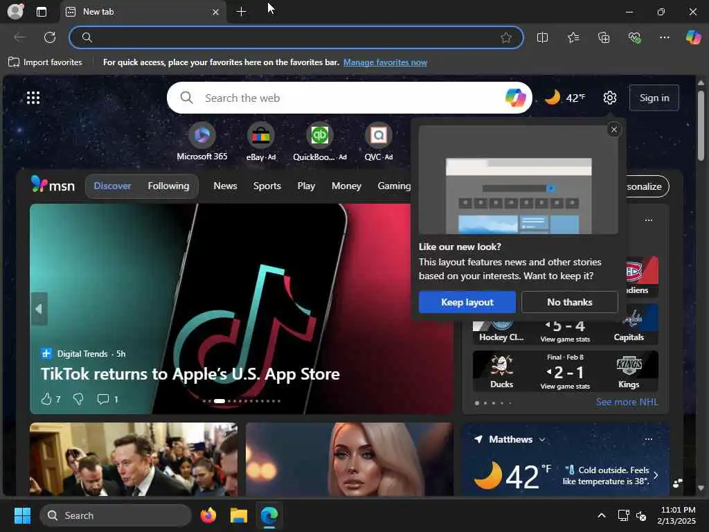View game stats for Ducks vs Kings
The width and height of the screenshot is (709, 532).
(565, 387)
